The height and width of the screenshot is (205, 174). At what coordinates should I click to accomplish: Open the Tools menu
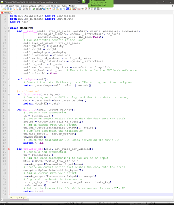point(48,6)
